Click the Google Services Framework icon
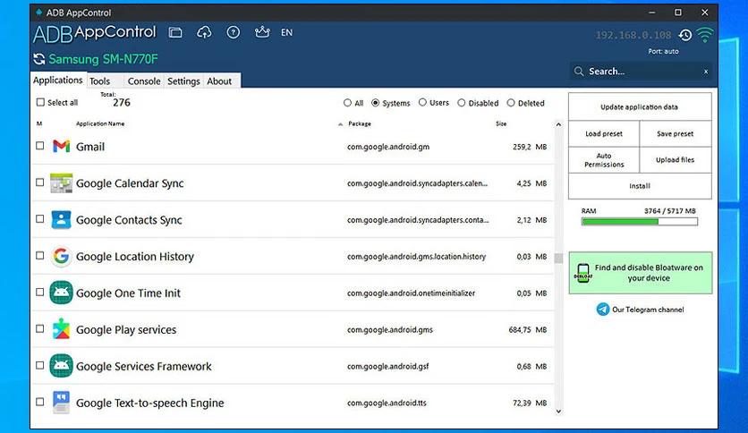Viewport: 748px width, 433px height. click(x=61, y=366)
